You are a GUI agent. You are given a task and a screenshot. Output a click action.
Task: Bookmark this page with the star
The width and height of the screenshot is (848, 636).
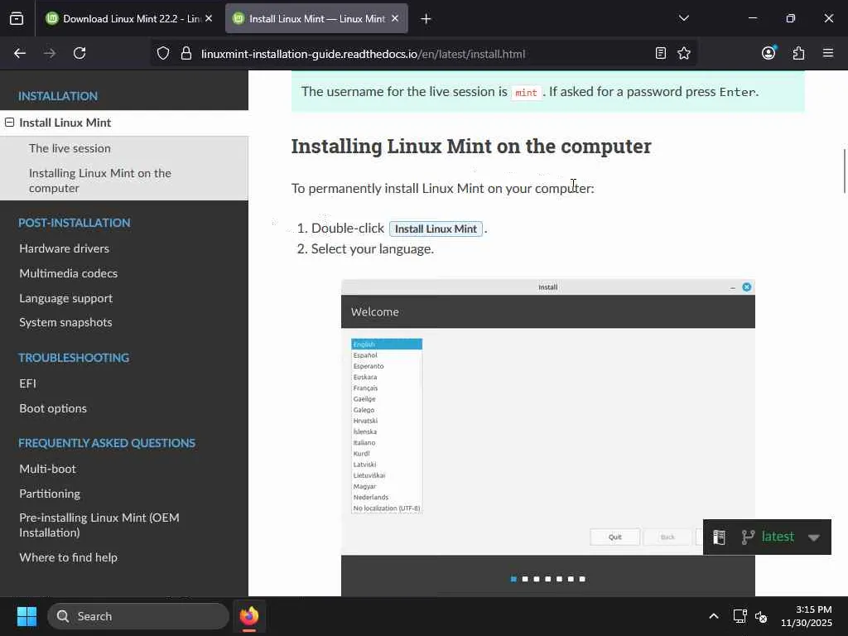coord(684,53)
